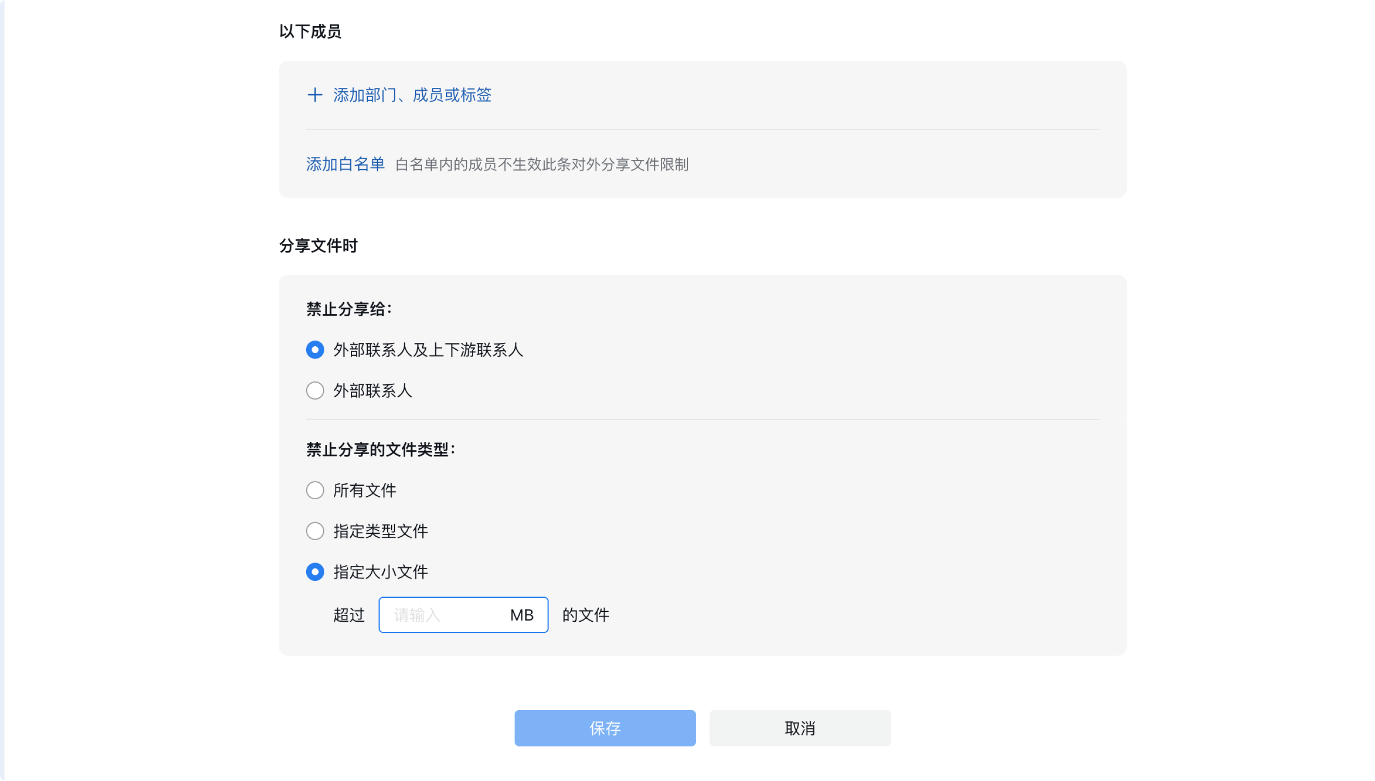Open 添加部门、成员或标签 link

(412, 95)
